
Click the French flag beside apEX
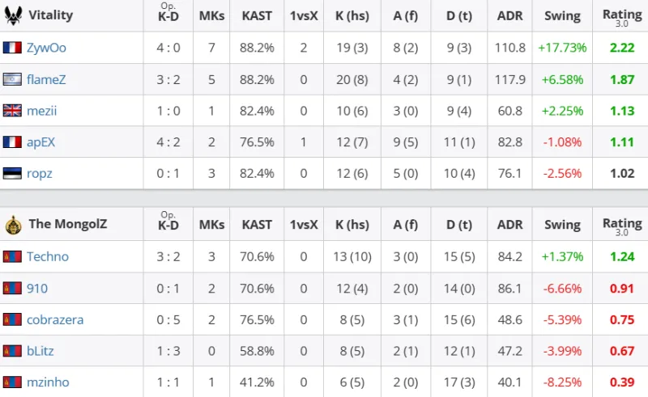tap(12, 142)
